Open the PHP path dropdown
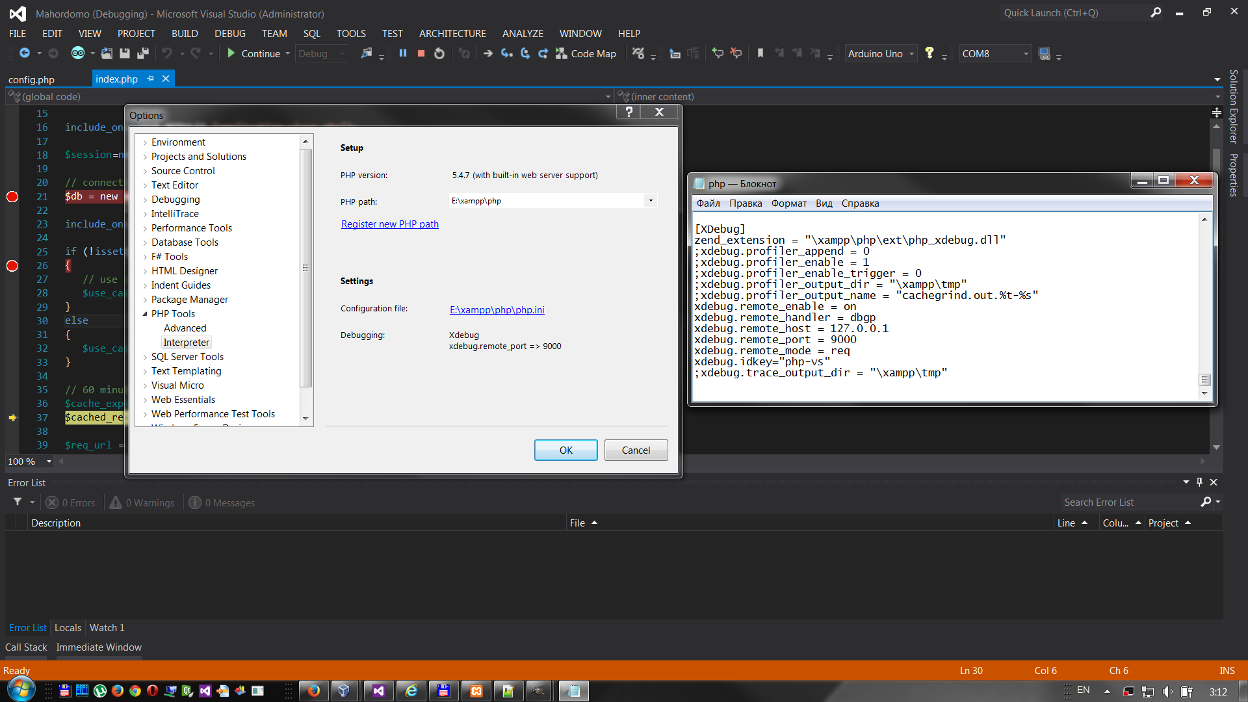 [x=651, y=200]
